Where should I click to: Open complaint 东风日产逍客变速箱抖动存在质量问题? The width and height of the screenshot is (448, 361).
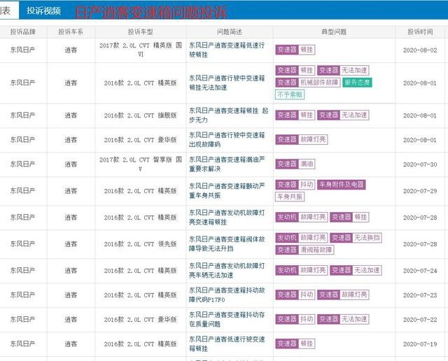pyautogui.click(x=227, y=319)
